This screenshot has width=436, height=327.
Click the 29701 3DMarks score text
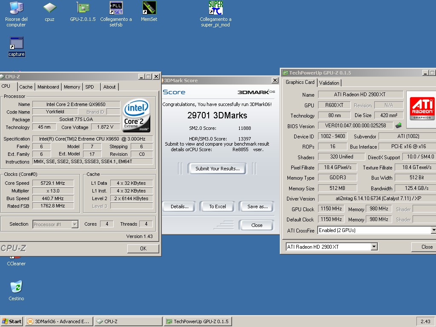[x=217, y=115]
